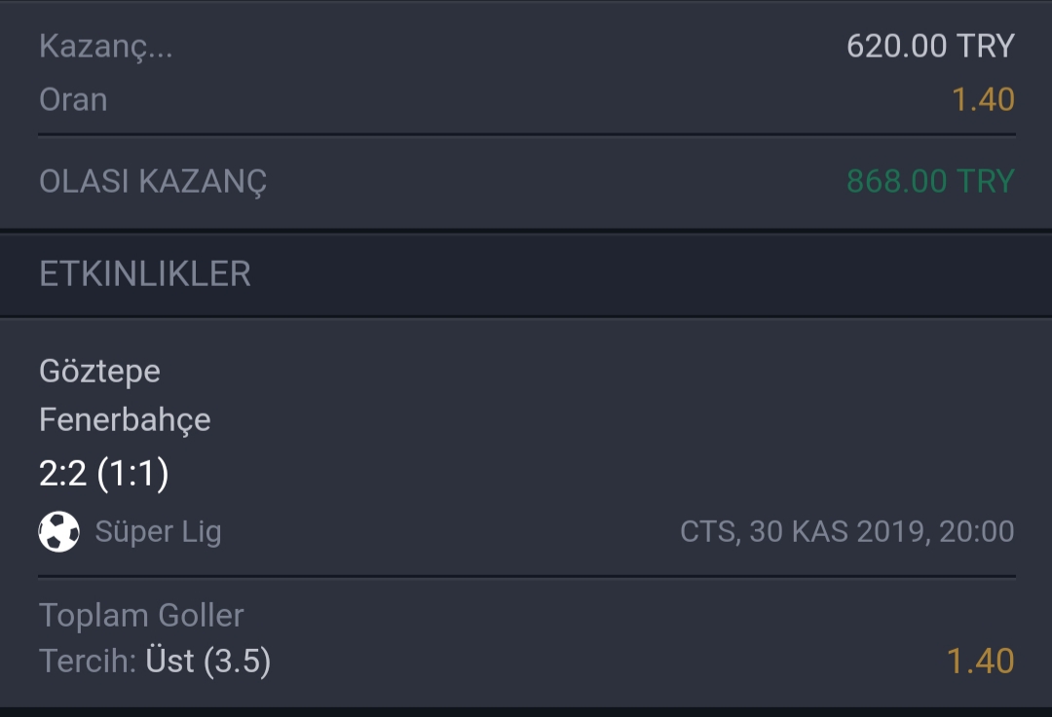Open the Süper Lig league link

(x=159, y=532)
